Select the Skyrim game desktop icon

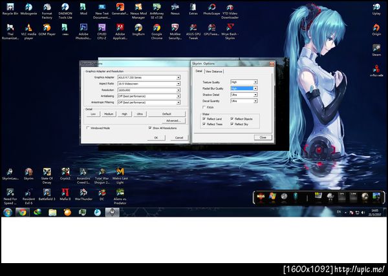(28, 174)
